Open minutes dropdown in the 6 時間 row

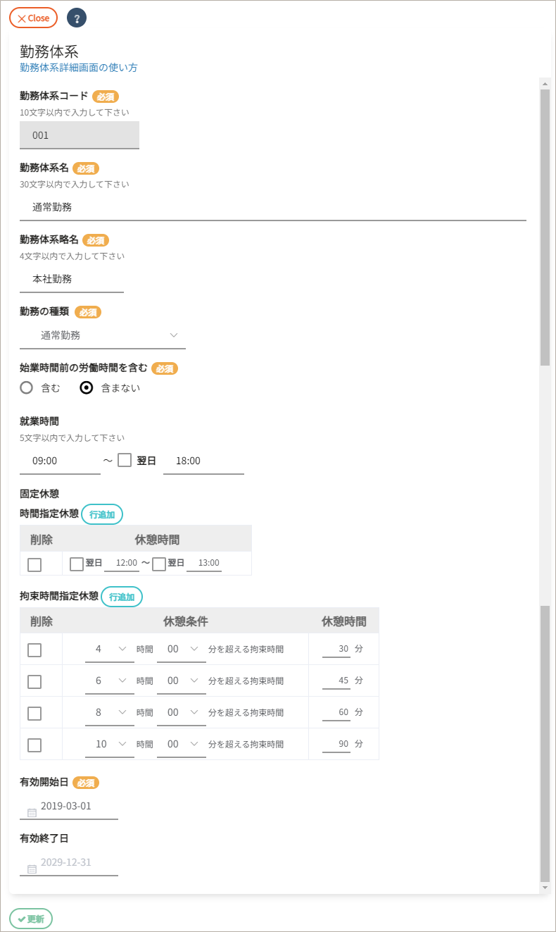[182, 681]
